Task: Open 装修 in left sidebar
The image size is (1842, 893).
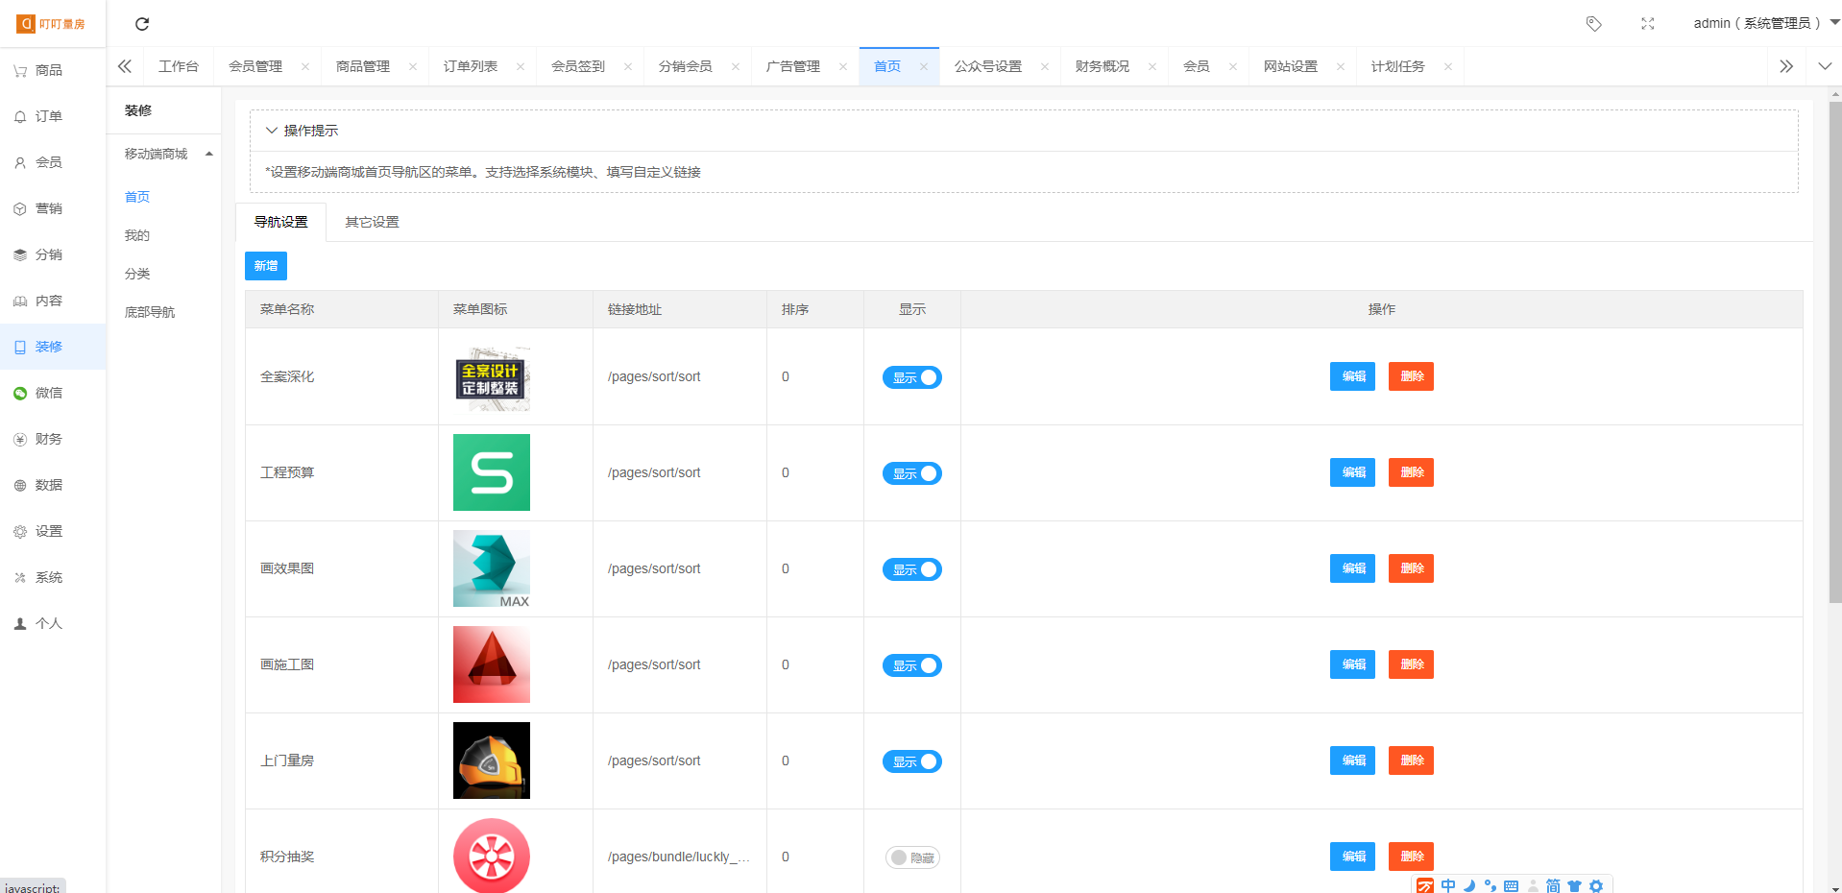Action: point(53,347)
